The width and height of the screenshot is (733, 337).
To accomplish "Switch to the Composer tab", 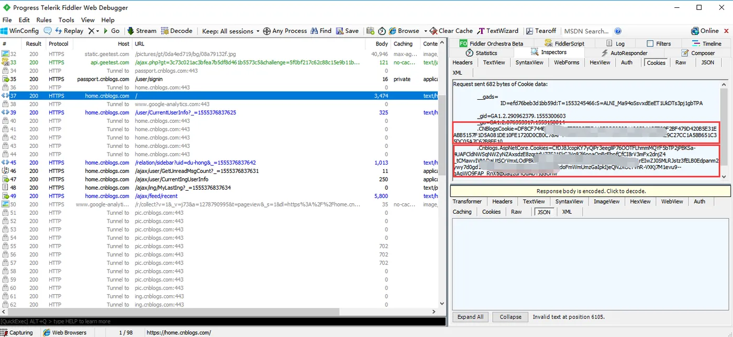I will (698, 53).
